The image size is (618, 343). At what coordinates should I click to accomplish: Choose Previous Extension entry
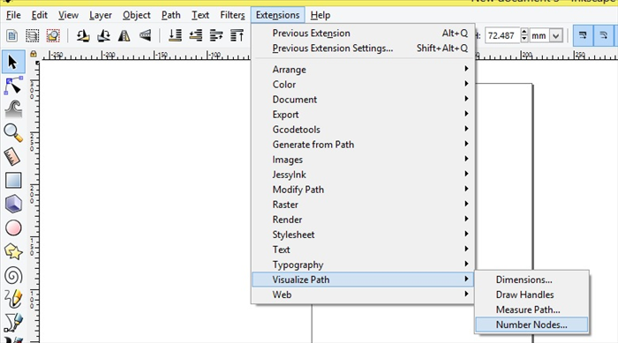tap(363, 34)
